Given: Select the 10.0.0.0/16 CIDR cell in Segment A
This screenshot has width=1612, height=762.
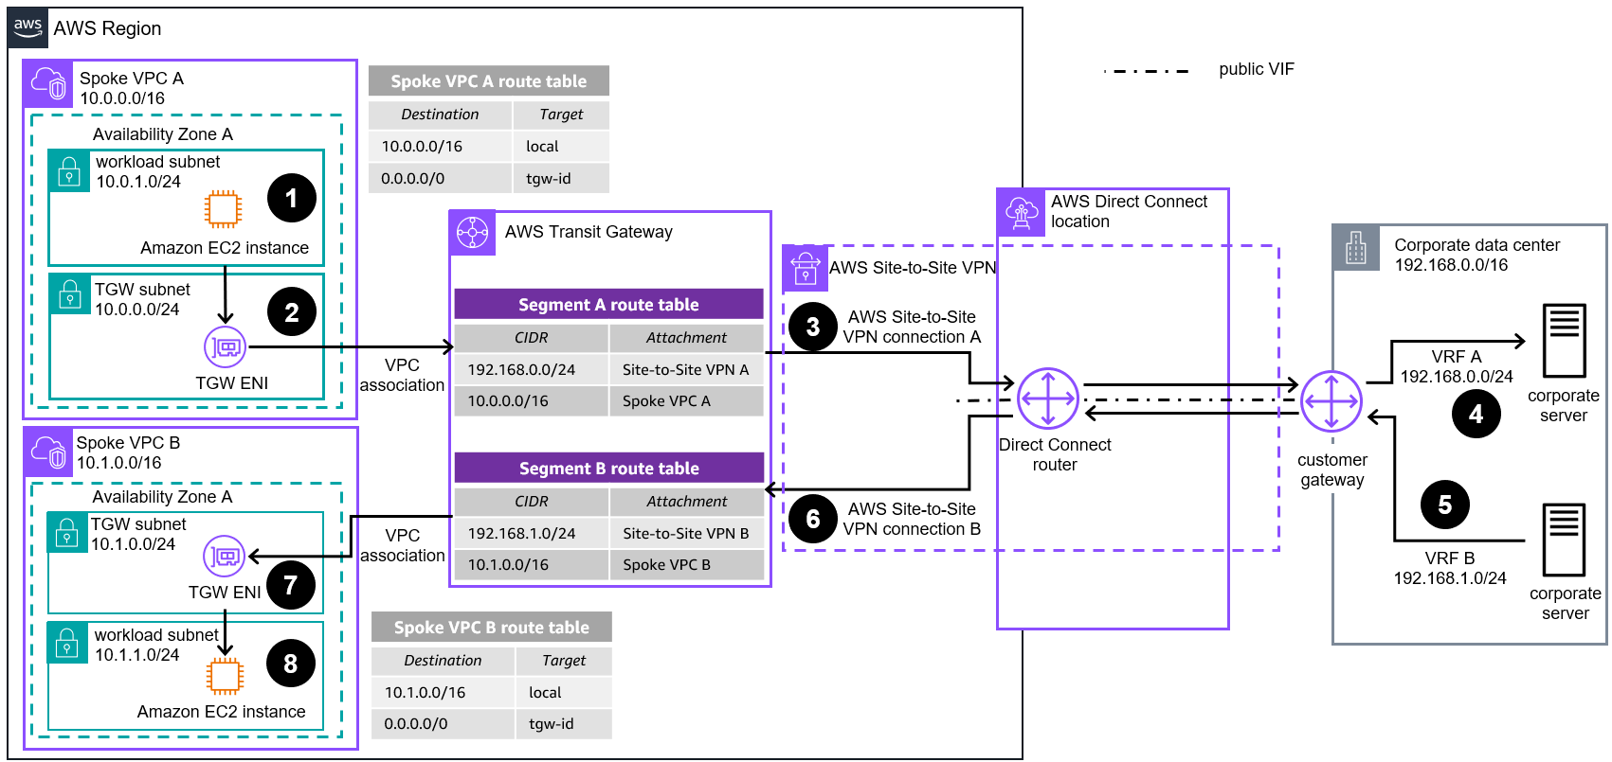Looking at the screenshot, I should click(x=531, y=401).
